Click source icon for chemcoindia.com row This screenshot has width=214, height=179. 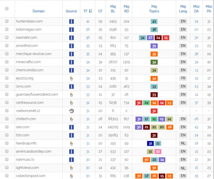tap(71, 70)
